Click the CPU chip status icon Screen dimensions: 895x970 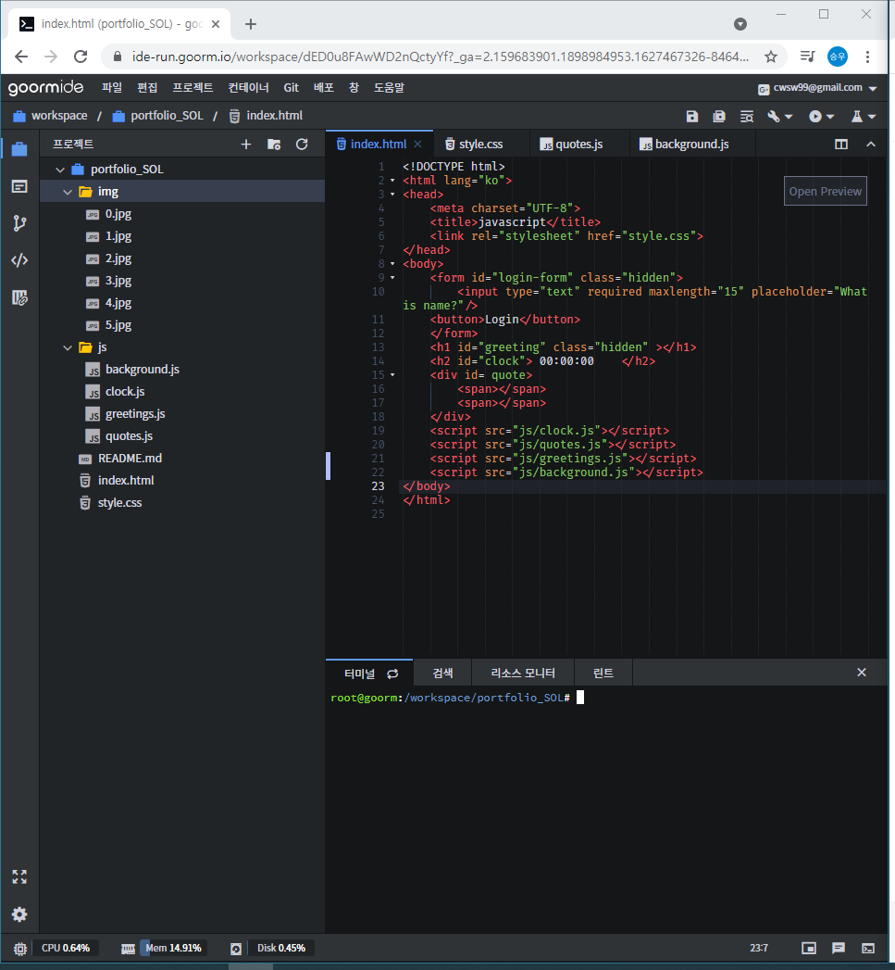point(20,949)
